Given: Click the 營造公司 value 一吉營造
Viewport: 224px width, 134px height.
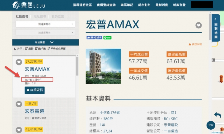Looking at the screenshot, I should pyautogui.click(x=171, y=131).
